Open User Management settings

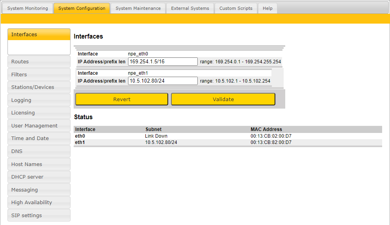(39, 126)
